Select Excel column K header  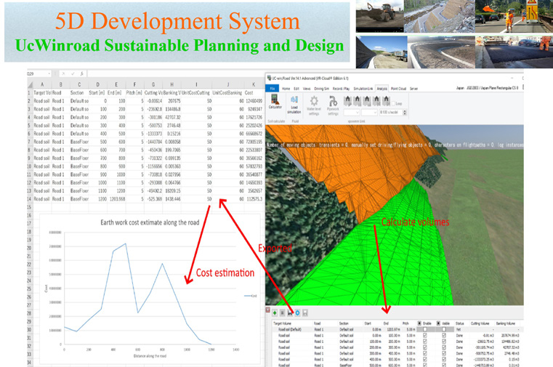click(253, 84)
